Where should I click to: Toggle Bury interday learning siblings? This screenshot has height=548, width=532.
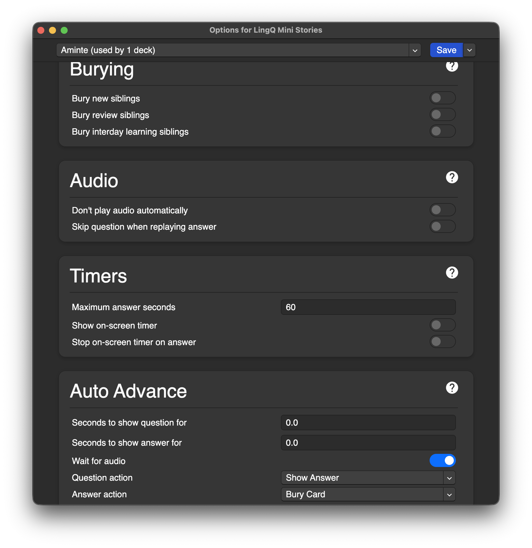click(442, 131)
